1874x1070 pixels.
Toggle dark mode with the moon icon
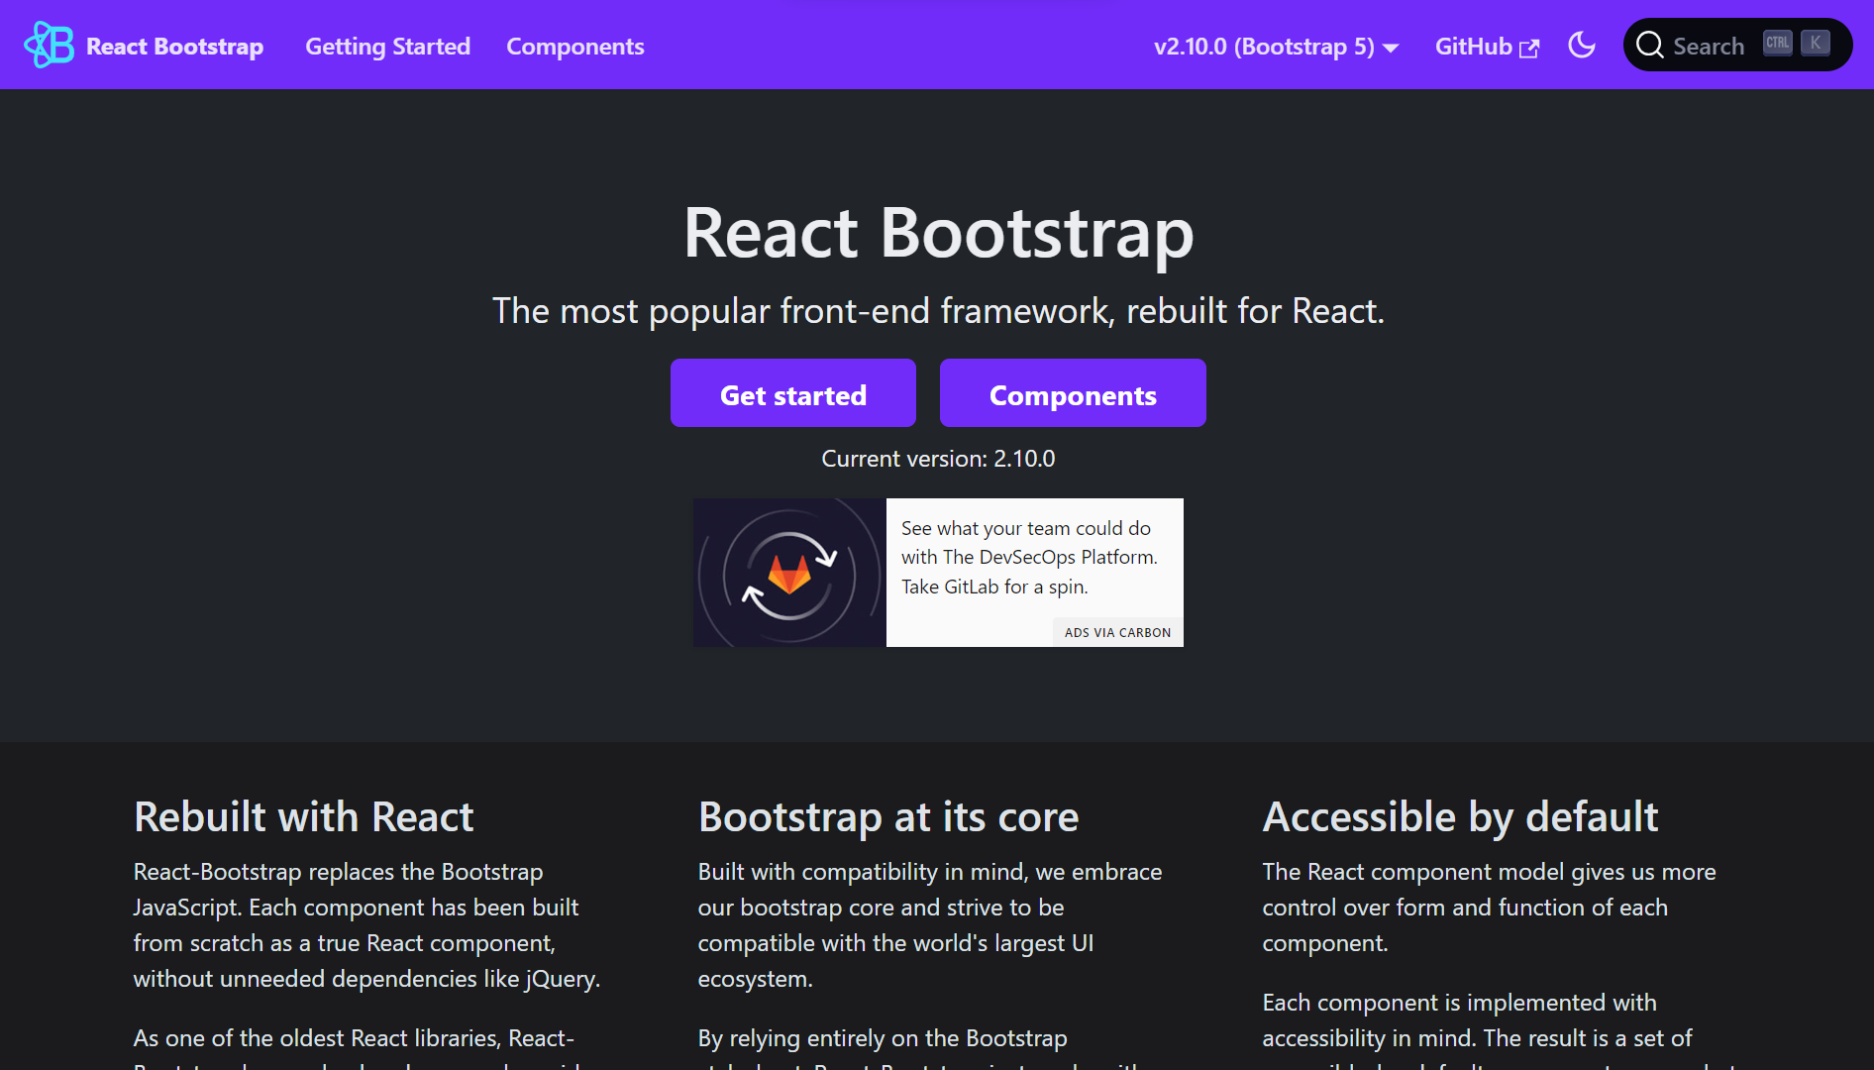point(1582,45)
